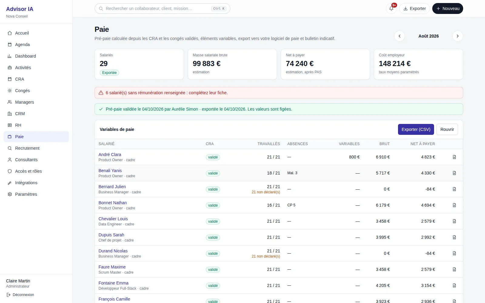Click the 148 214 € employer cost value
Viewport: 485px width, 303px height.
395,64
